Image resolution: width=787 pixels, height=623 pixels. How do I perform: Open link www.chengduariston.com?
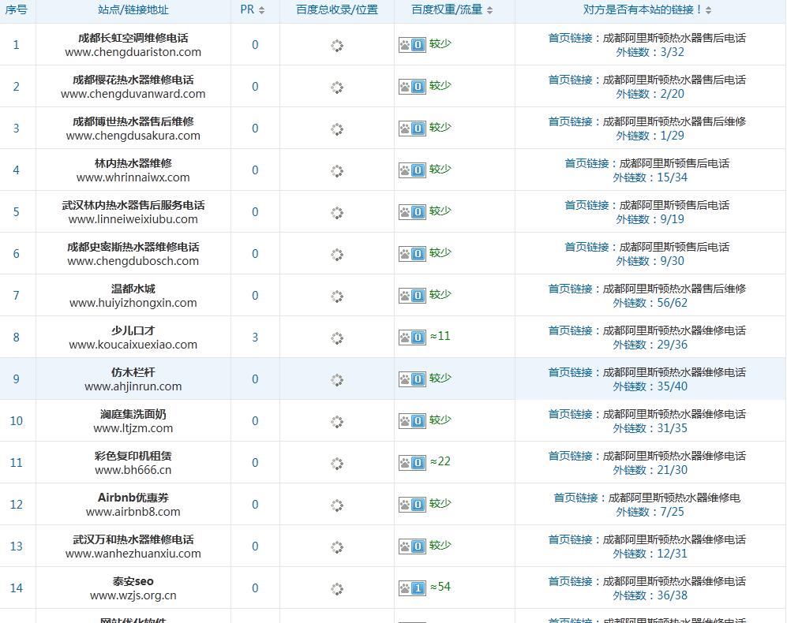tap(133, 52)
